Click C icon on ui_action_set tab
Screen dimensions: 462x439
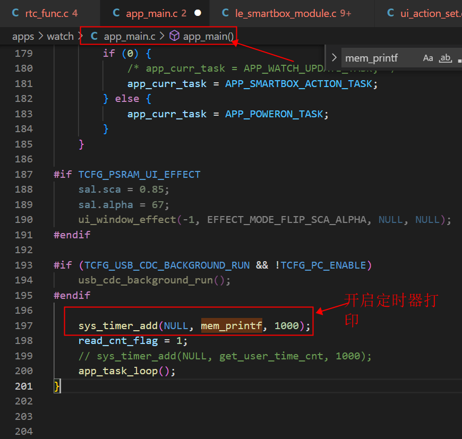[390, 13]
